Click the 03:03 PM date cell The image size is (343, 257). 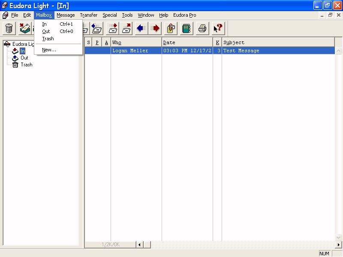tap(187, 51)
